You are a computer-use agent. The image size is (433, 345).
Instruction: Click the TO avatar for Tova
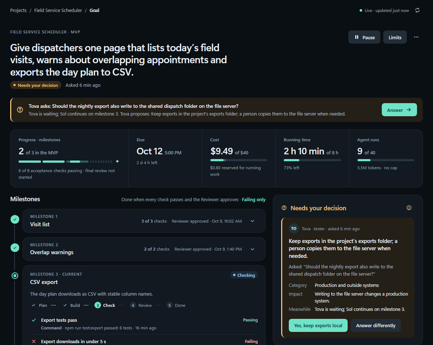pyautogui.click(x=294, y=228)
